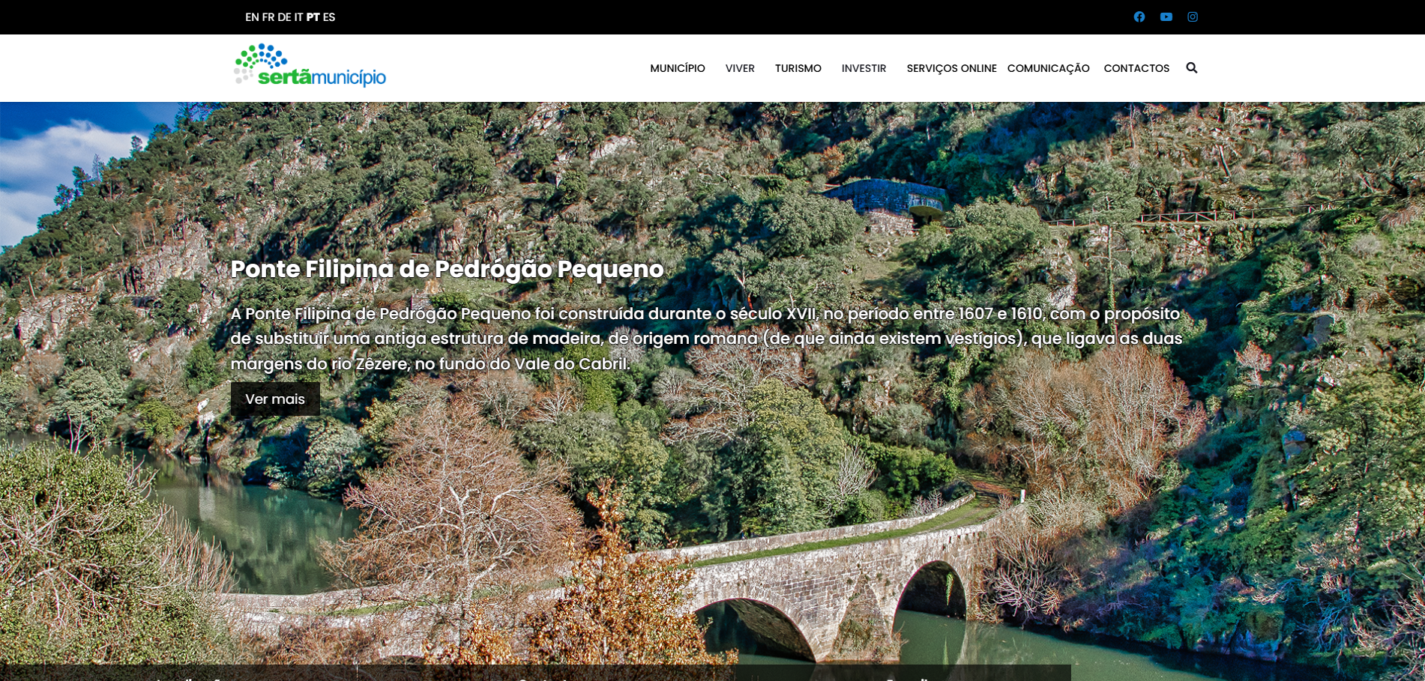Click the search magnifier icon
Screen dimensions: 1425x681
pos(1191,68)
